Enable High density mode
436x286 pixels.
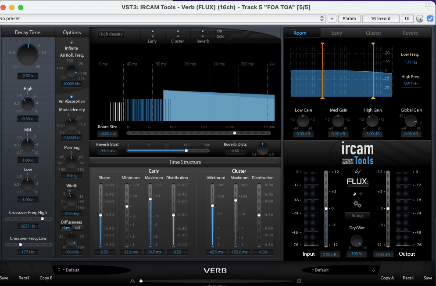pos(111,33)
